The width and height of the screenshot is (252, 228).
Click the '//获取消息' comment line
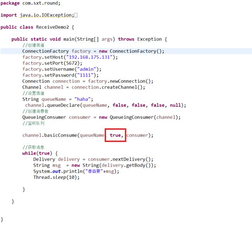(x=33, y=147)
